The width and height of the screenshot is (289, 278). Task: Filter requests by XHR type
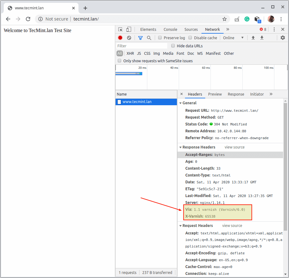tap(130, 54)
